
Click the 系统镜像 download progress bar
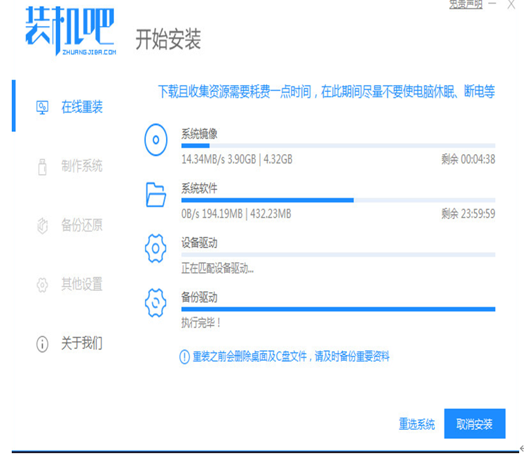tap(337, 146)
